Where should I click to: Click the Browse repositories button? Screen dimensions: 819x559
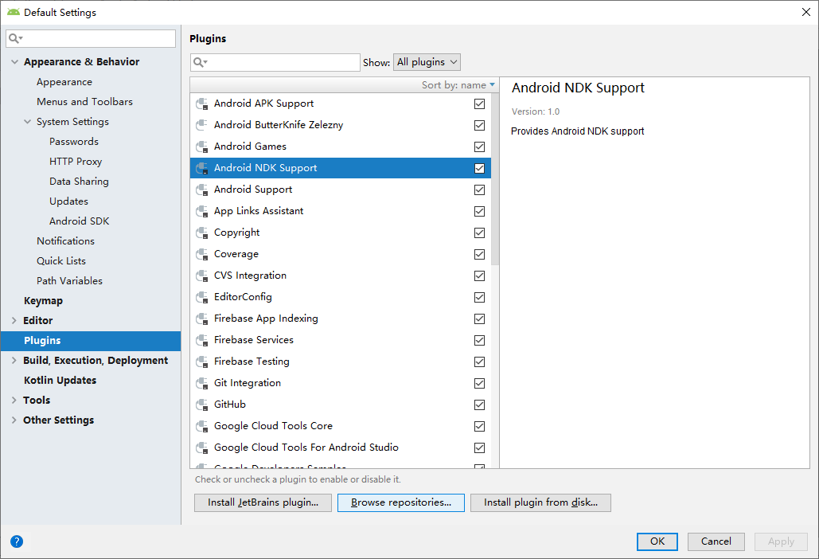[401, 502]
